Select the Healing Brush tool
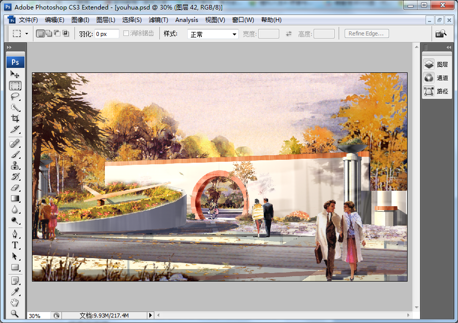 [15, 143]
